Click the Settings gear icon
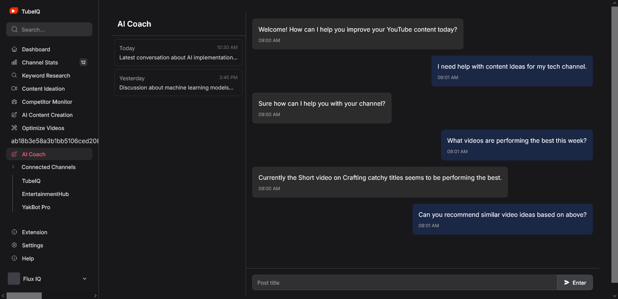The image size is (618, 299). coord(14,245)
